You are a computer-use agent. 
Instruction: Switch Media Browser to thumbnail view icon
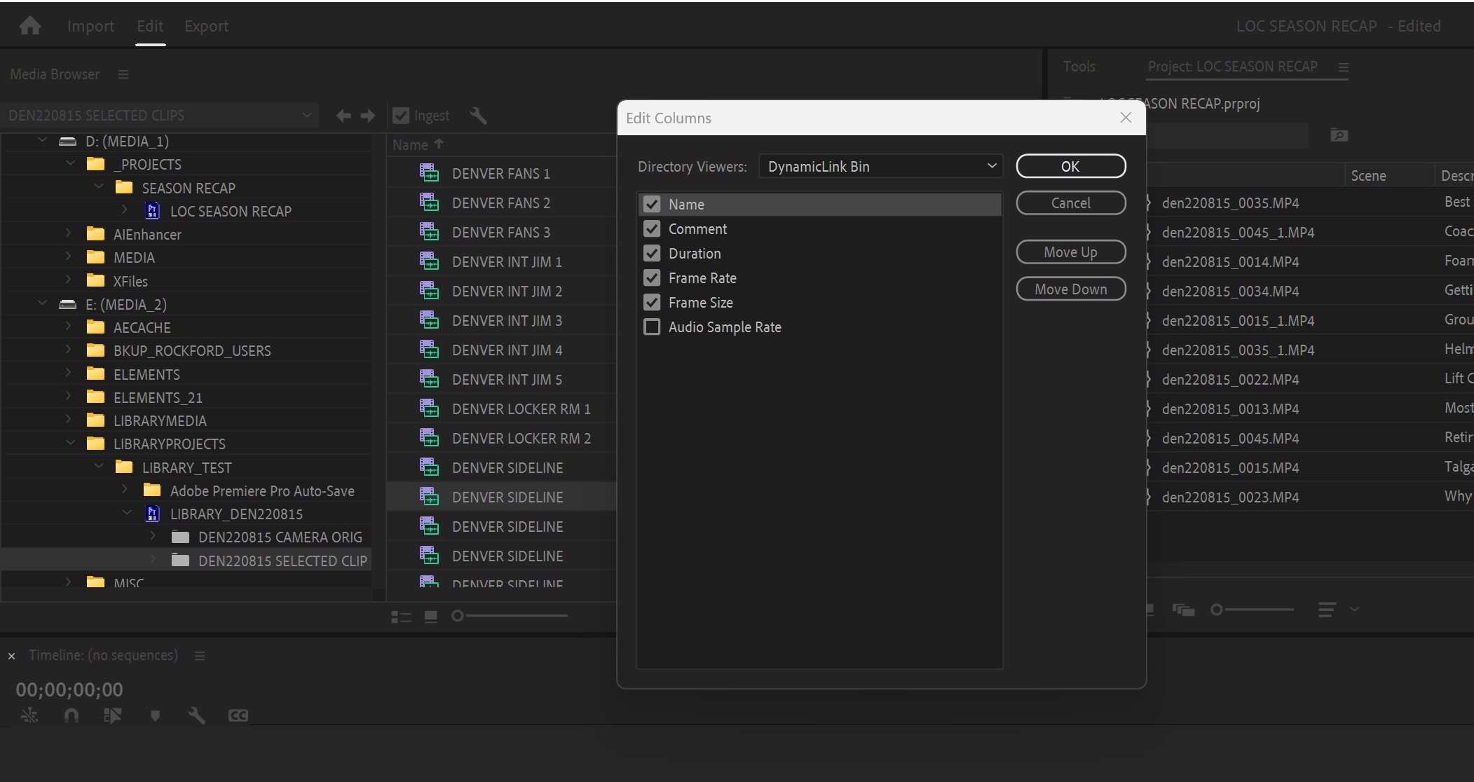pyautogui.click(x=430, y=616)
